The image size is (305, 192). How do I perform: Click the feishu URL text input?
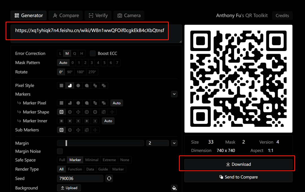96,33
